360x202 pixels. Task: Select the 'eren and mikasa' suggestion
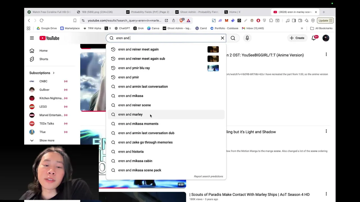click(x=166, y=96)
